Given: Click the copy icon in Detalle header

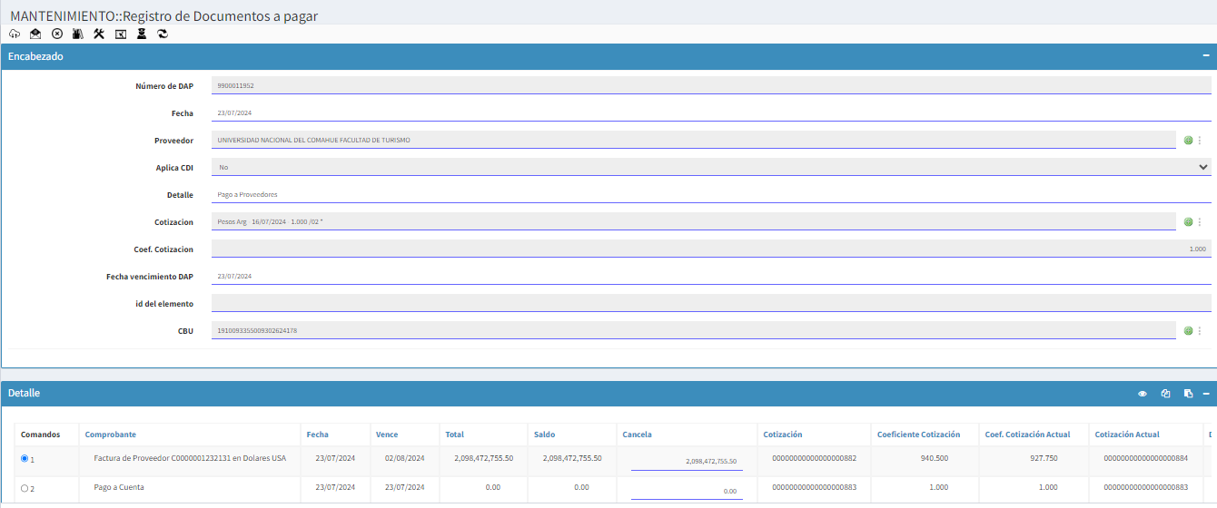Looking at the screenshot, I should (x=1165, y=394).
